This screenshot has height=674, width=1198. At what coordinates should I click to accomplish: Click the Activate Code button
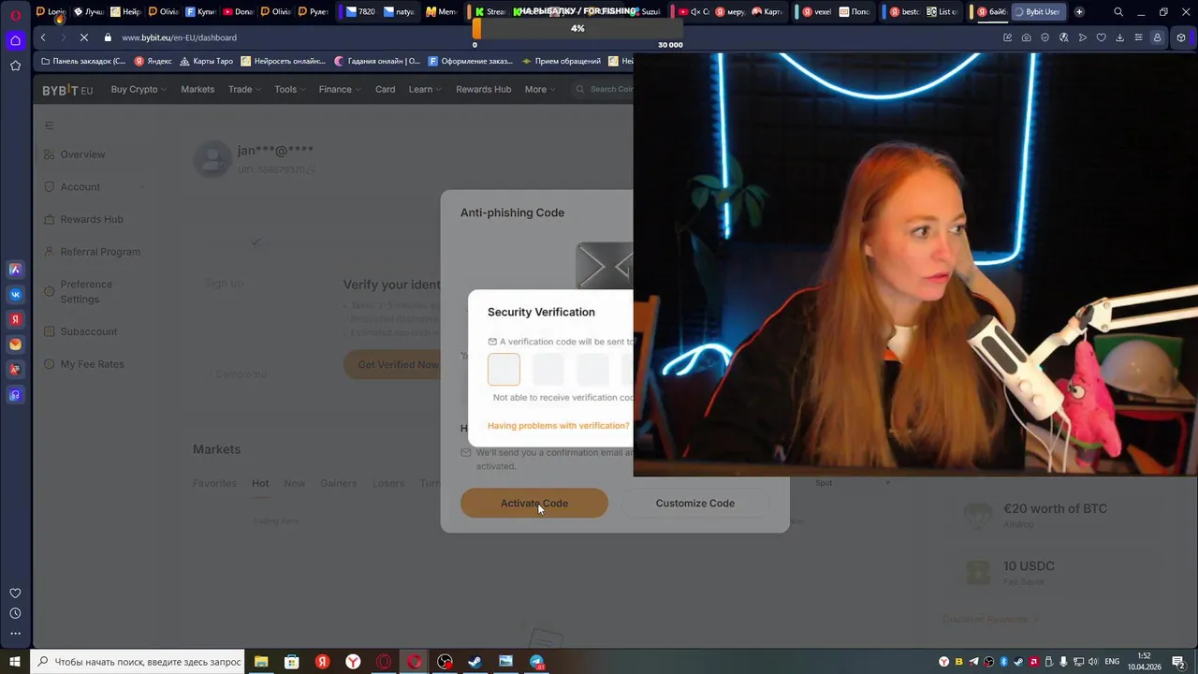(533, 504)
